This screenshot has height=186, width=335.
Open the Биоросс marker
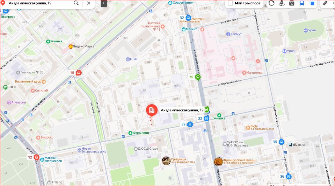click(38, 137)
